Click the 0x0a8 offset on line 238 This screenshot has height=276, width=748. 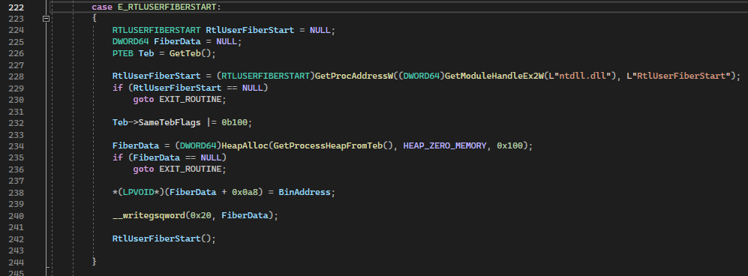(245, 192)
